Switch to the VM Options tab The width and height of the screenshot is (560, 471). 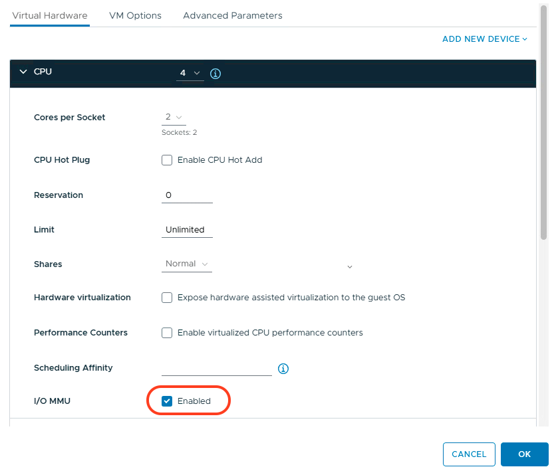click(x=136, y=16)
